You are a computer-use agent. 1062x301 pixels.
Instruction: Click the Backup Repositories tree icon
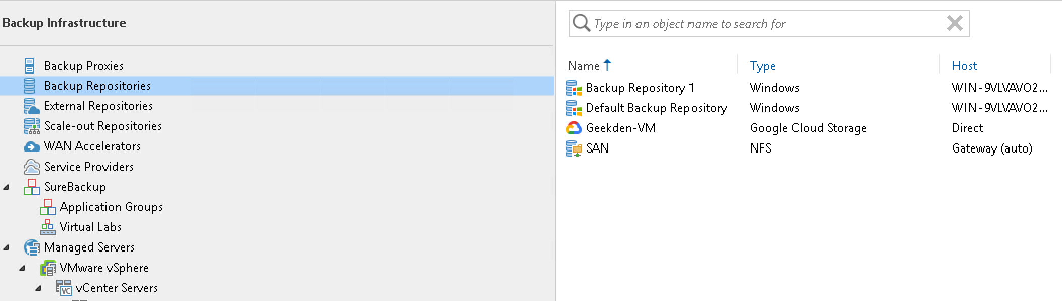pos(29,86)
